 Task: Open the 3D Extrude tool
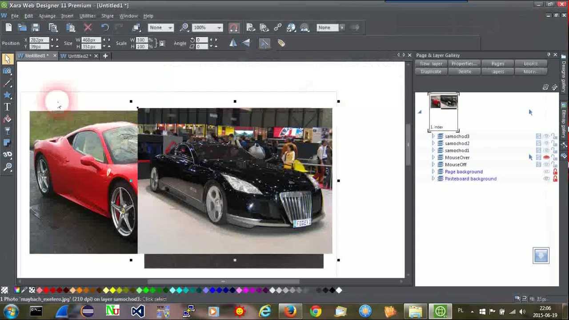(x=7, y=155)
